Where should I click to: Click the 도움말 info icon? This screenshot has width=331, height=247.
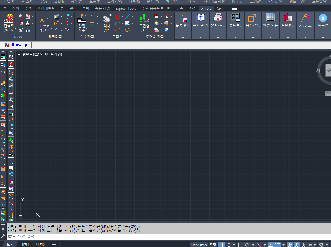[323, 20]
